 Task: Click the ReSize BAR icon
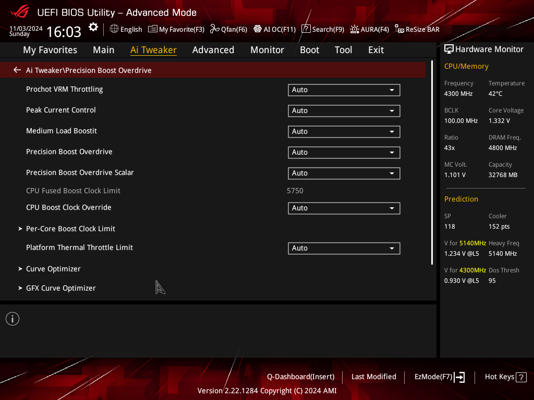[x=399, y=29]
